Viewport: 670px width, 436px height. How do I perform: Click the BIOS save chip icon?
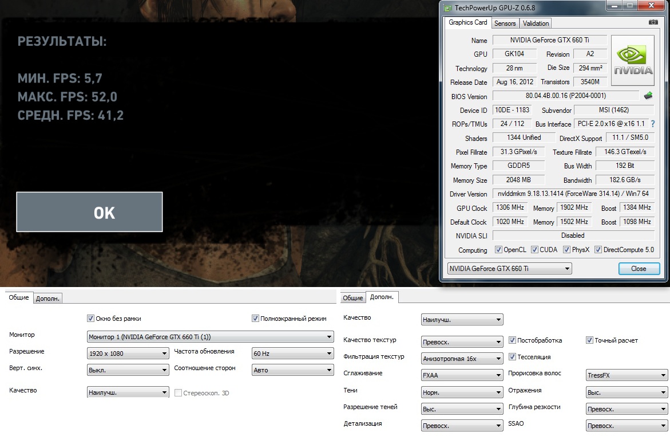(x=648, y=96)
